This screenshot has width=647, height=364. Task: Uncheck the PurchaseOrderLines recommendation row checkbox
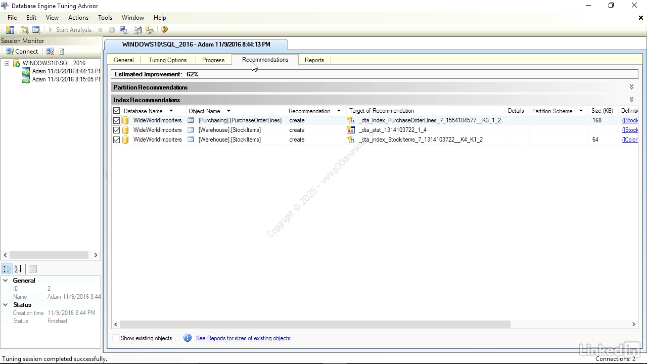point(117,121)
